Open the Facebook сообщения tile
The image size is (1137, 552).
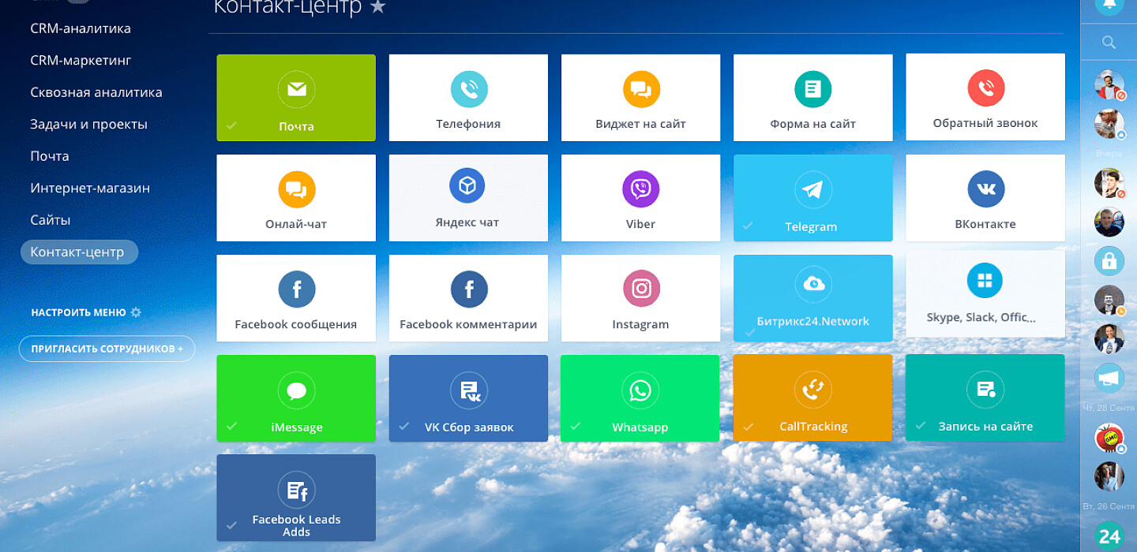pos(296,298)
